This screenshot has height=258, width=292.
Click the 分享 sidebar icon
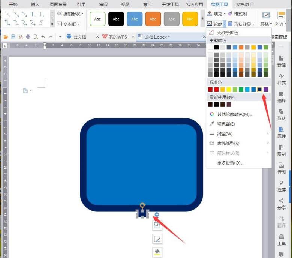coord(281,204)
